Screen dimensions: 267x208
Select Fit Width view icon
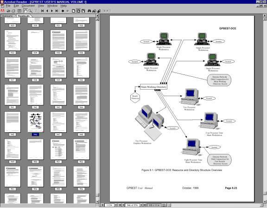point(83,11)
